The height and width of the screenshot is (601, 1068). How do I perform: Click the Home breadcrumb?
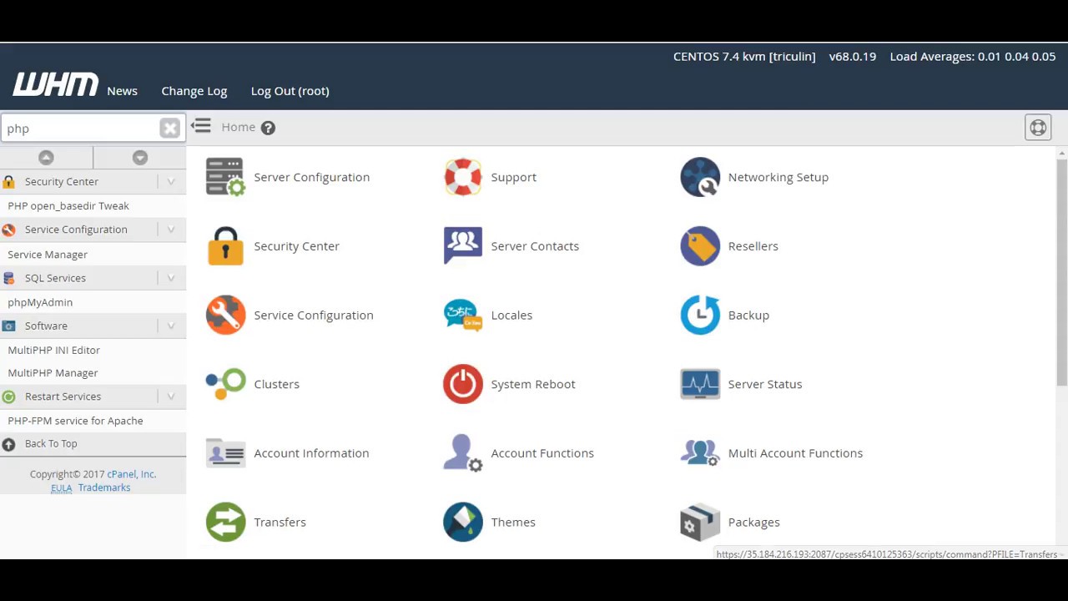click(239, 127)
